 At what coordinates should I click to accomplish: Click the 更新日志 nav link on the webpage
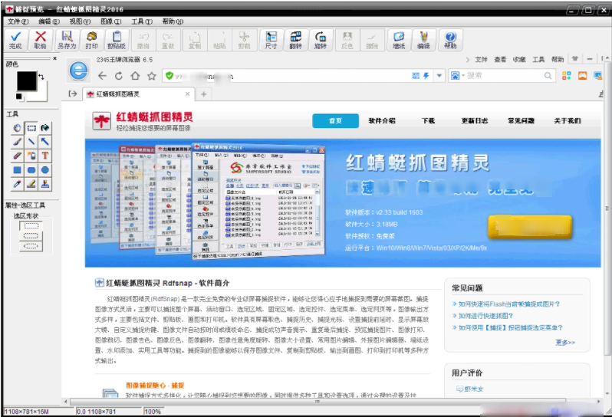[475, 121]
